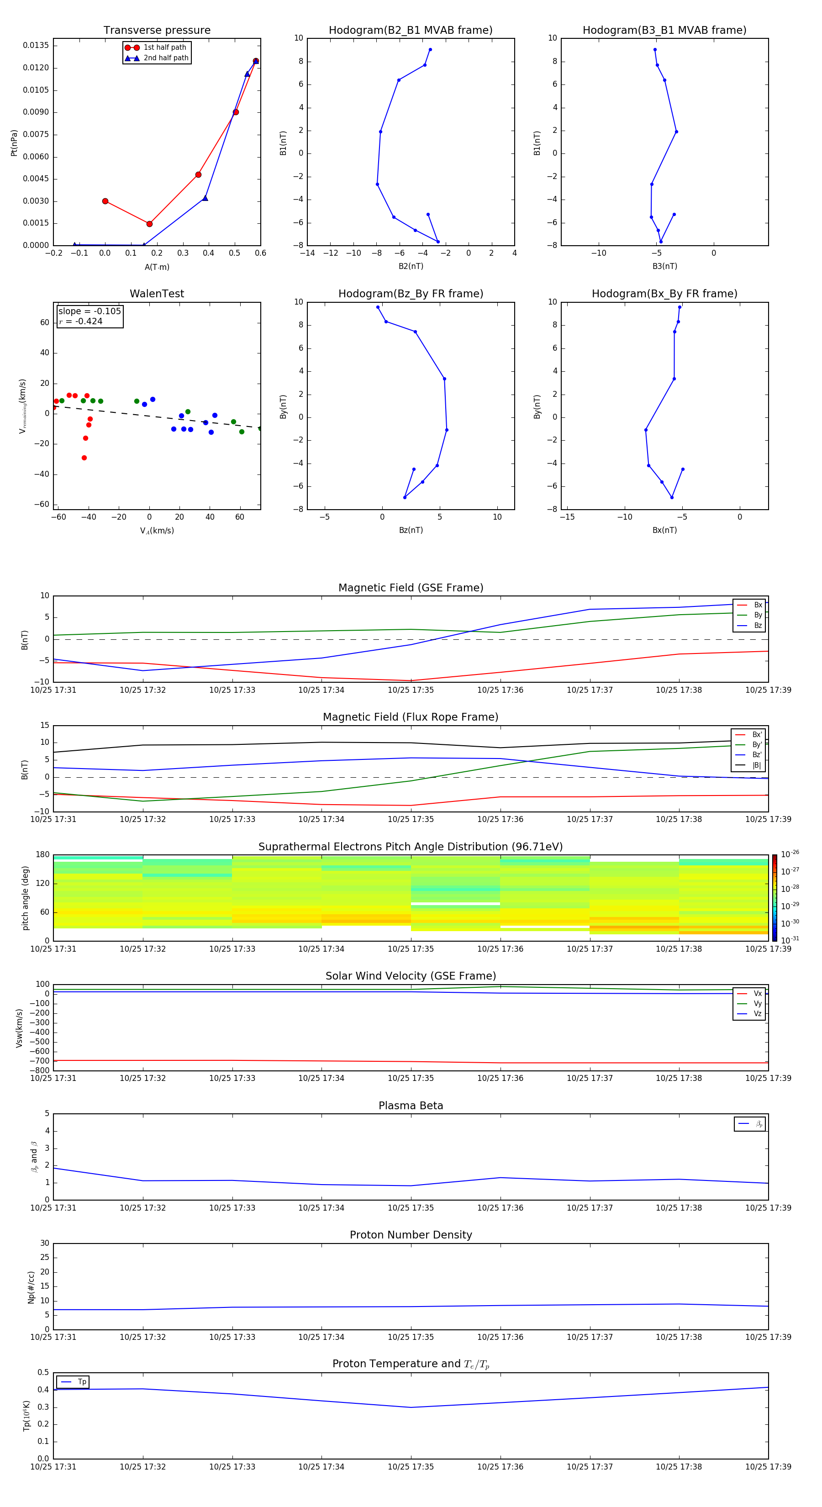Click the 'Np(#/cc)' y-axis label
Image resolution: width=822 pixels, height=1507 pixels.
(x=31, y=1286)
